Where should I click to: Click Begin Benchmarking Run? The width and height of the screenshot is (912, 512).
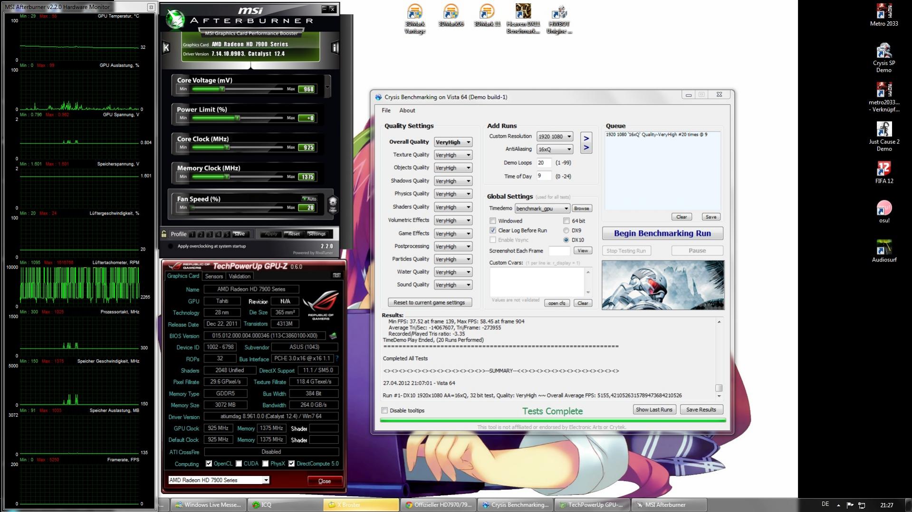tap(662, 233)
